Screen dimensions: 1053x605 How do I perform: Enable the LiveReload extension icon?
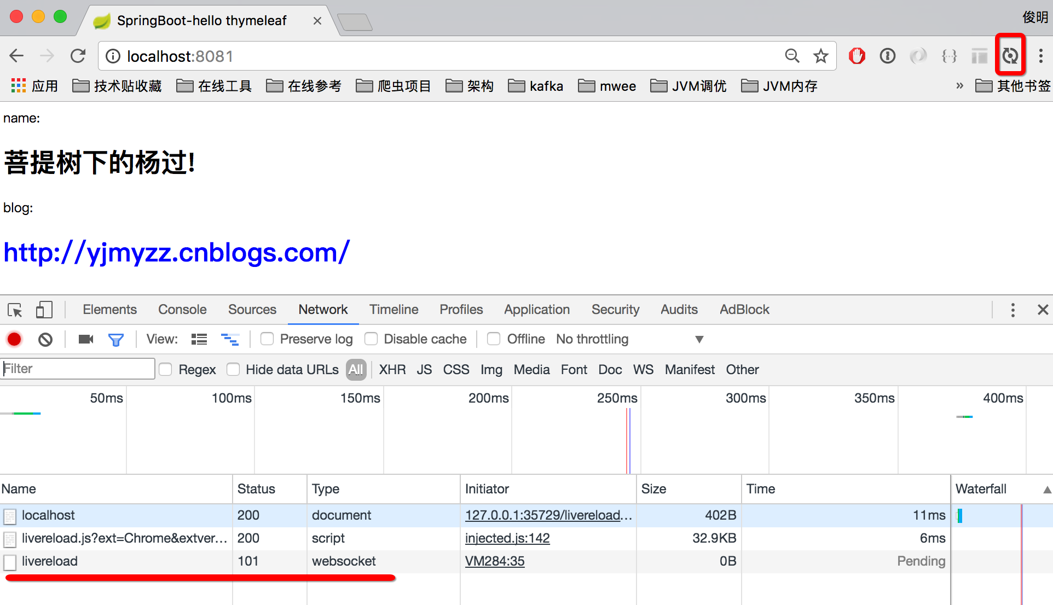[1010, 55]
